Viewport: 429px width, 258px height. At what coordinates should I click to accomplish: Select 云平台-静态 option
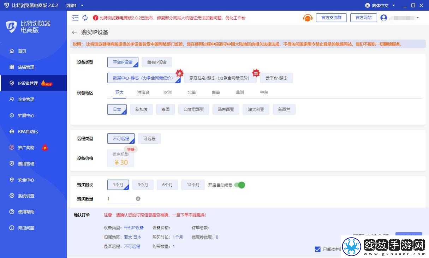point(276,78)
